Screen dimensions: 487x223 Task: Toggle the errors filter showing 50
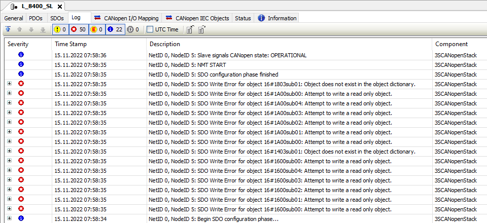tap(78, 29)
